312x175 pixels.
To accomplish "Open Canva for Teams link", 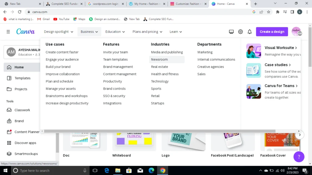I will coord(281,86).
